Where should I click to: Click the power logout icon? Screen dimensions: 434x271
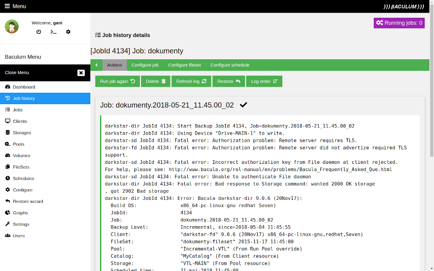39,32
